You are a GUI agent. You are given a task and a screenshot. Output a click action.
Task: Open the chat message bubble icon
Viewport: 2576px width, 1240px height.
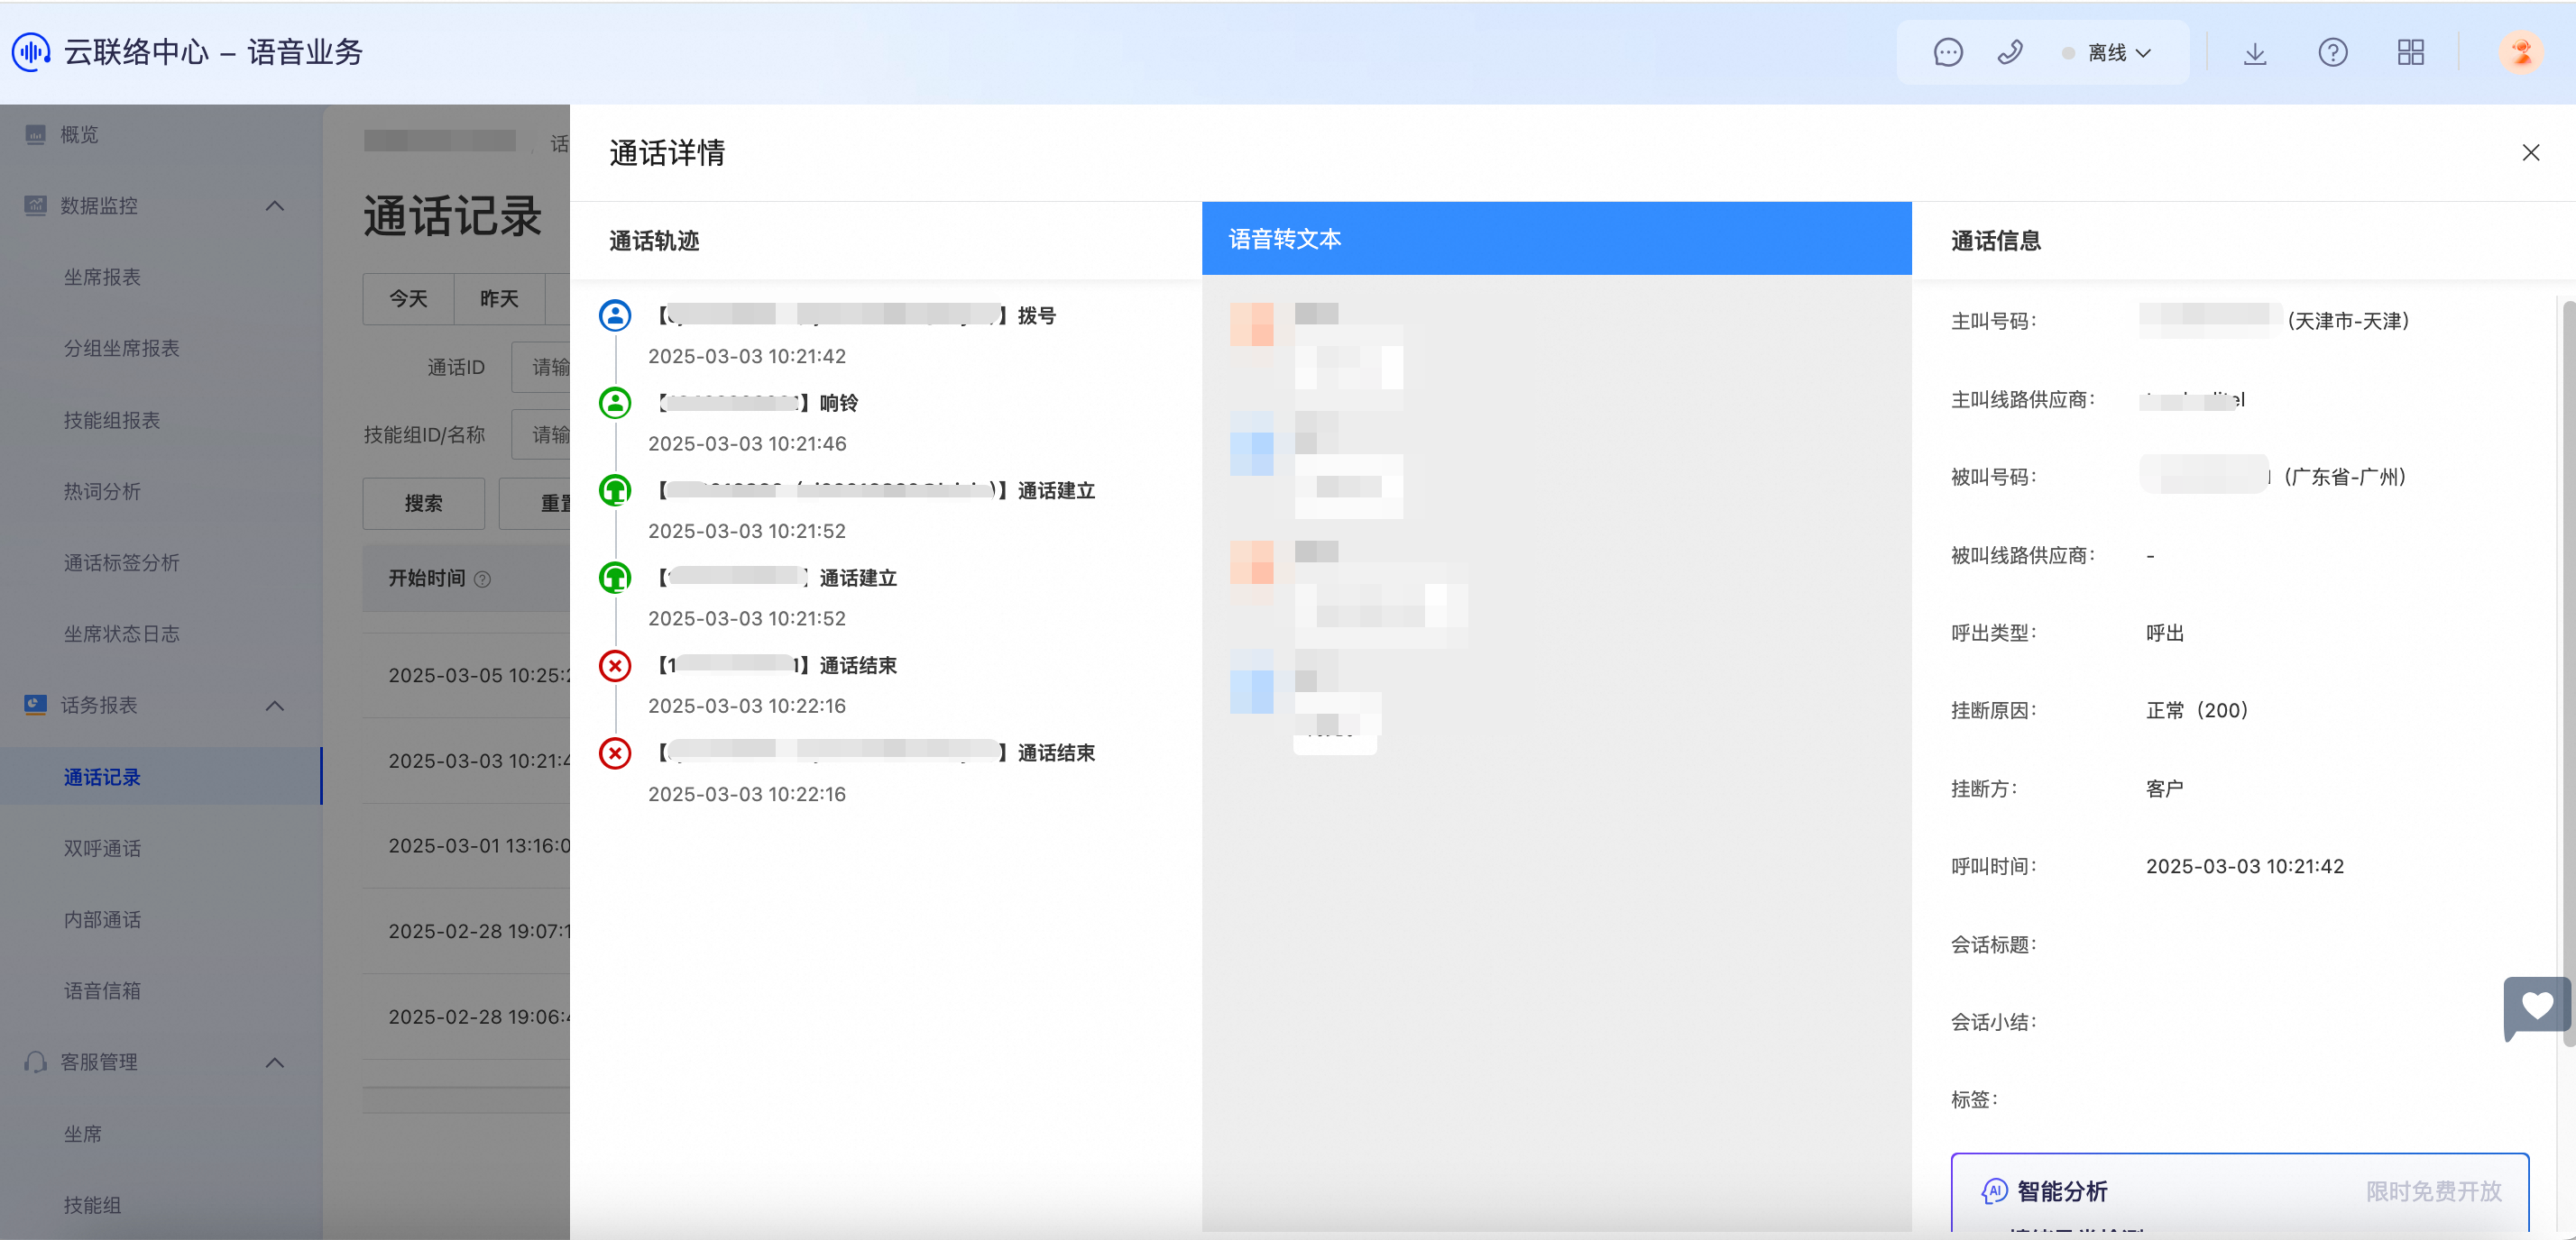[x=1948, y=52]
